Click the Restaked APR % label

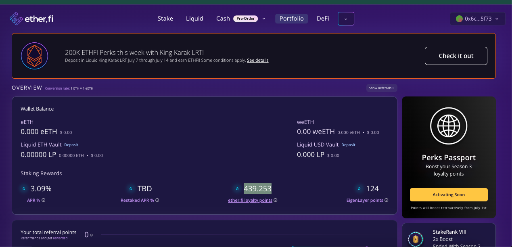click(x=137, y=200)
